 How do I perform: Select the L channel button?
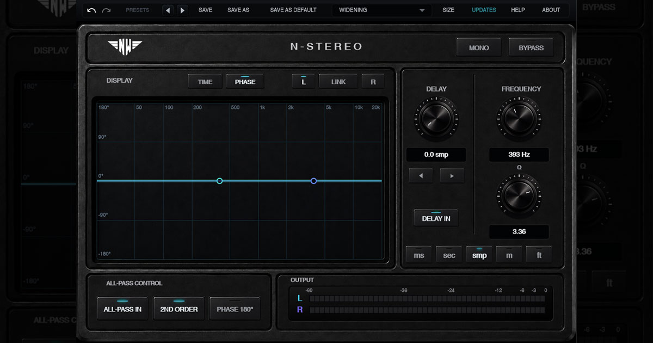(304, 82)
